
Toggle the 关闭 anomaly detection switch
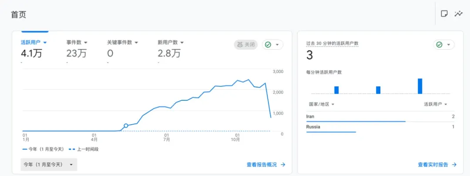tap(246, 44)
